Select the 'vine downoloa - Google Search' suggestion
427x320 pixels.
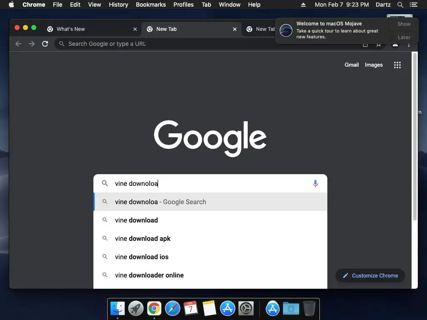(x=210, y=202)
